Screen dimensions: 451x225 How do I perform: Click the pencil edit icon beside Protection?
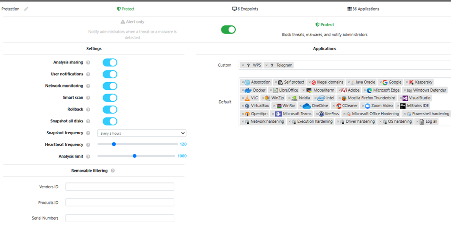tap(26, 9)
